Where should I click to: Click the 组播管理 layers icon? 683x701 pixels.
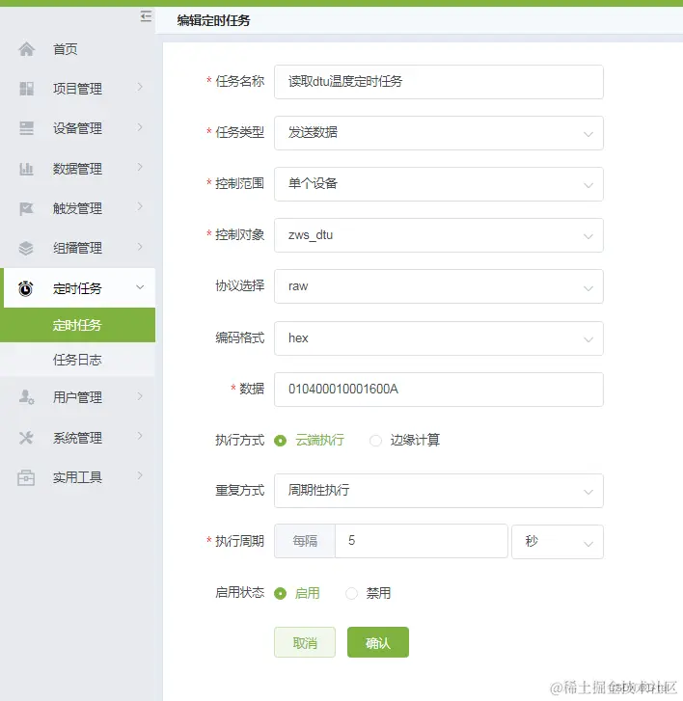coord(26,248)
